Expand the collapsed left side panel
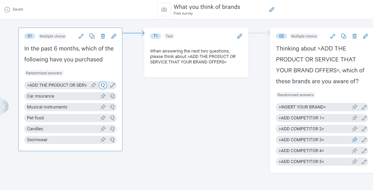 click(4, 106)
